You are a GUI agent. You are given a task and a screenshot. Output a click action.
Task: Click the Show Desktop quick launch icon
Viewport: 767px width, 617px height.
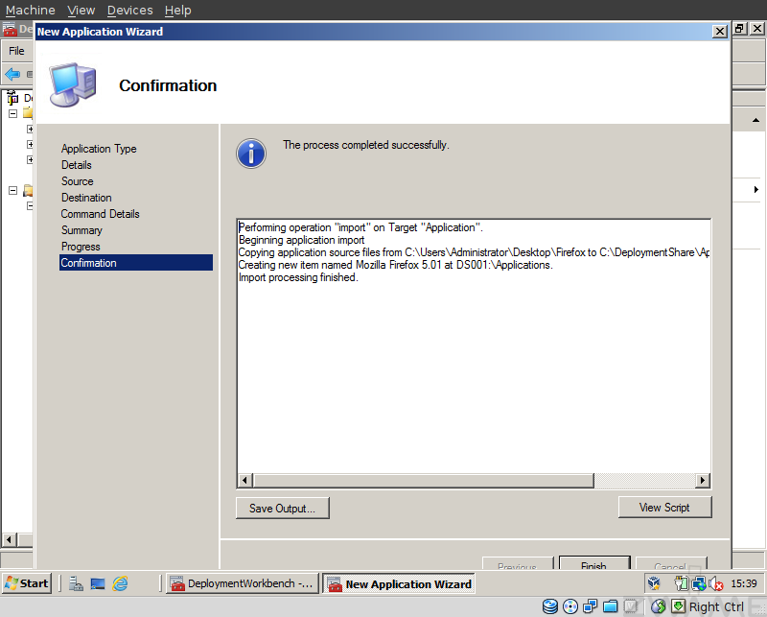pos(98,583)
